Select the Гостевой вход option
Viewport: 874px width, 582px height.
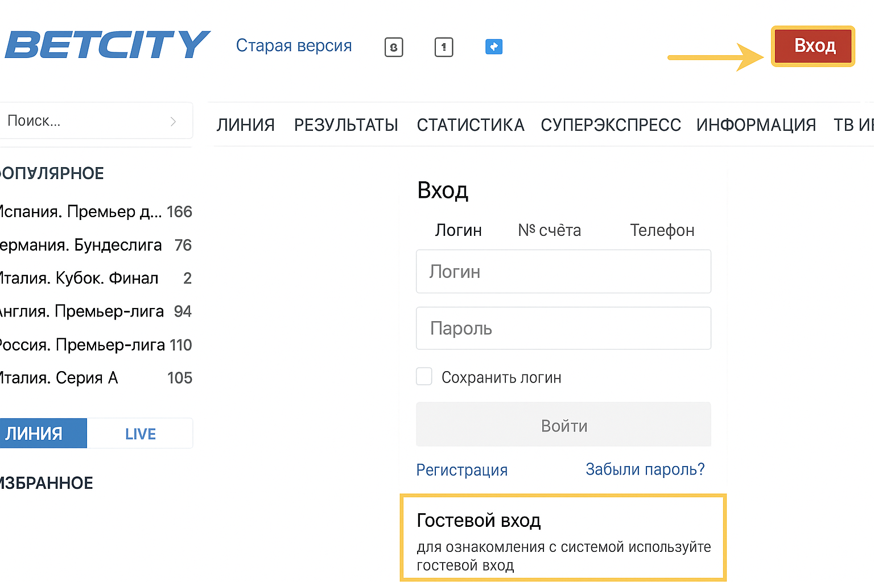click(x=563, y=537)
